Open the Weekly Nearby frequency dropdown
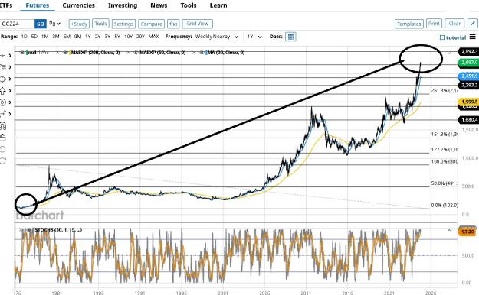Screen dimensions: 479x295 pos(217,37)
